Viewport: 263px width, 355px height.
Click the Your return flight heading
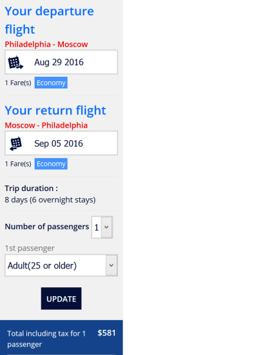click(x=55, y=110)
